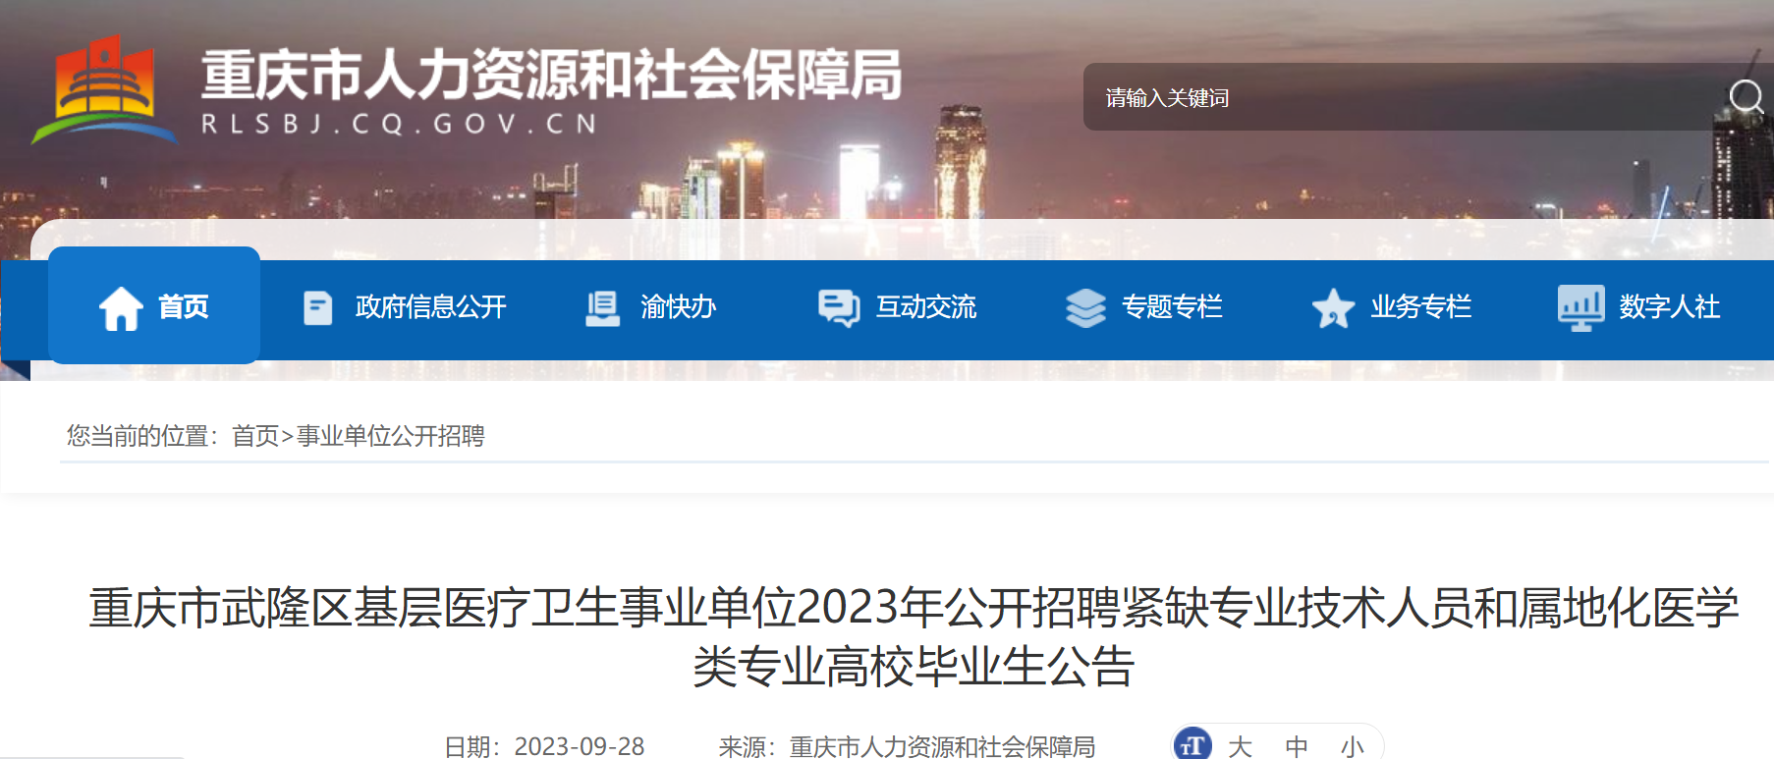1774x759 pixels.
Task: Click the 首页 breadcrumb link
Action: (x=255, y=436)
